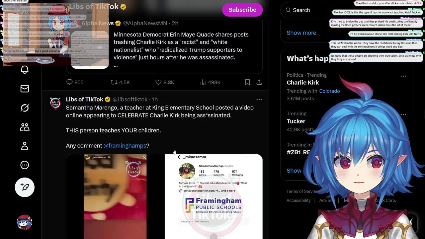
Task: Bookmark the Alpha News post
Action: [247, 82]
